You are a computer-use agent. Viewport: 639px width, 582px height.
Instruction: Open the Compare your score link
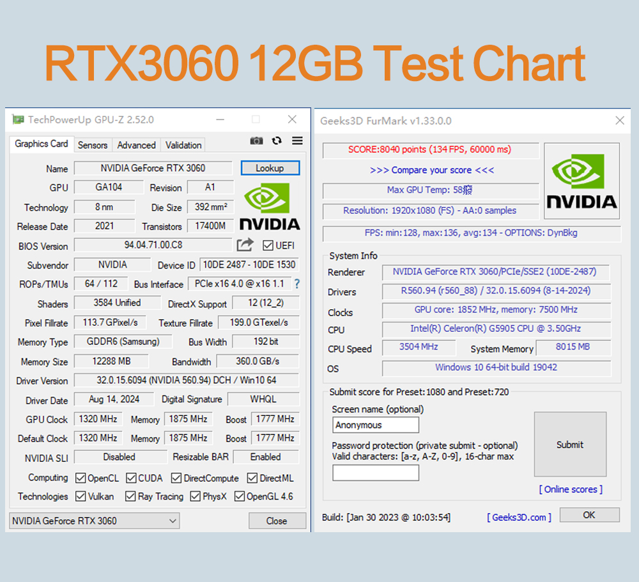point(432,170)
